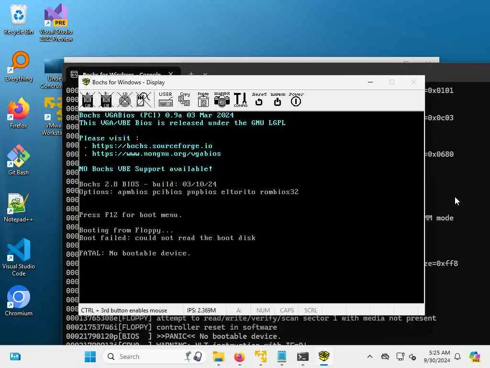Image resolution: width=490 pixels, height=368 pixels.
Task: Suspend the Bochs emulation
Action: point(278,100)
